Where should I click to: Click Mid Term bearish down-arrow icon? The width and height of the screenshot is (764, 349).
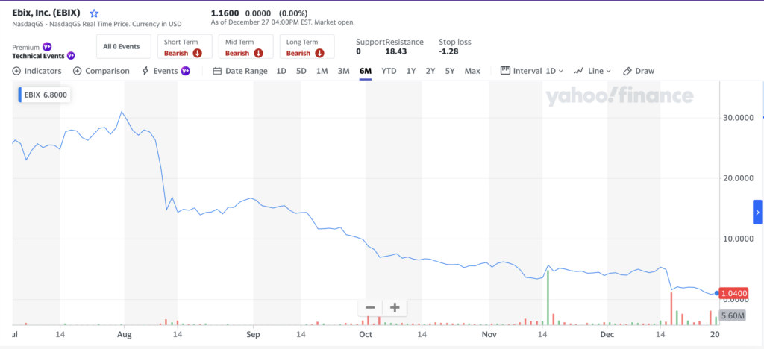(x=258, y=53)
